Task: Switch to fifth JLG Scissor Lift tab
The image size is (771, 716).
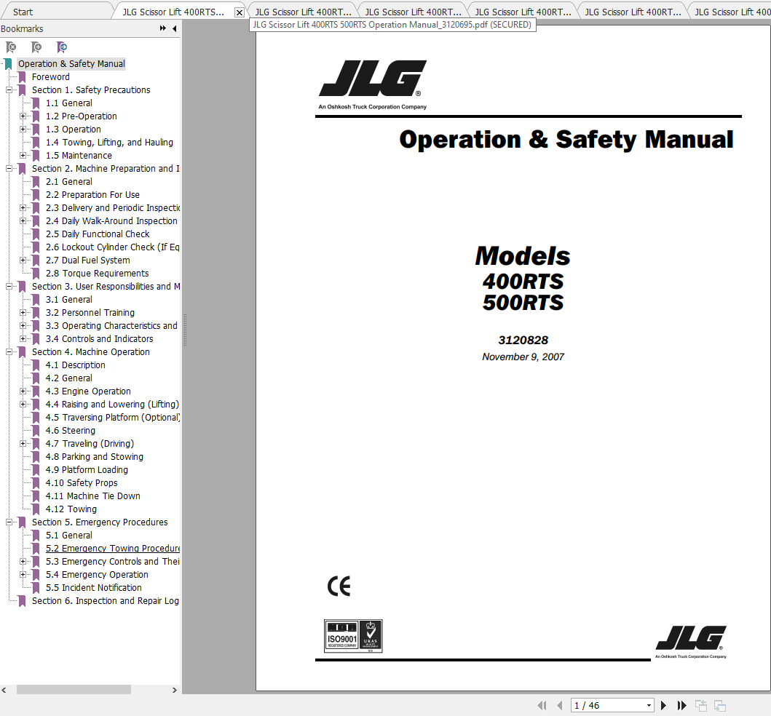Action: pyautogui.click(x=633, y=12)
